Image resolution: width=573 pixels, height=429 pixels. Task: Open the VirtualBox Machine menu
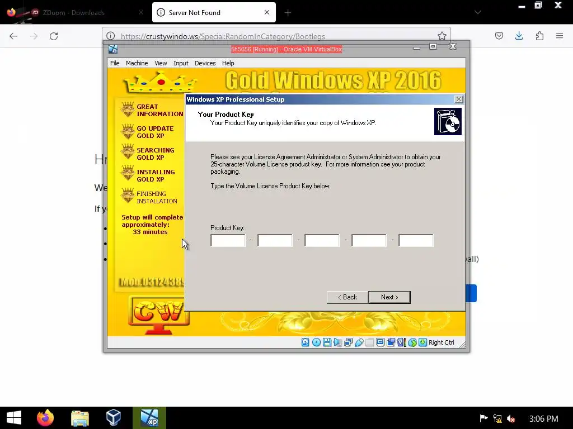point(137,63)
